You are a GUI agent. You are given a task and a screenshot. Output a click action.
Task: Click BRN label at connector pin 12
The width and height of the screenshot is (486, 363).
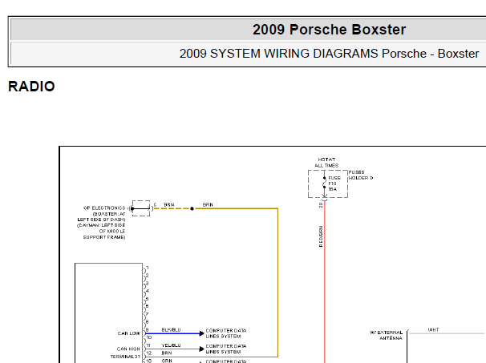167,353
